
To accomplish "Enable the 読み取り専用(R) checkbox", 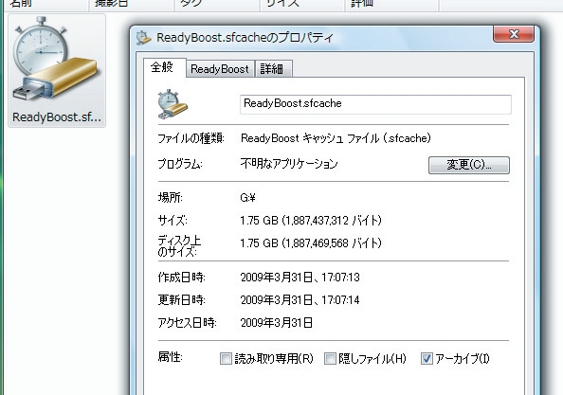I will [x=226, y=358].
